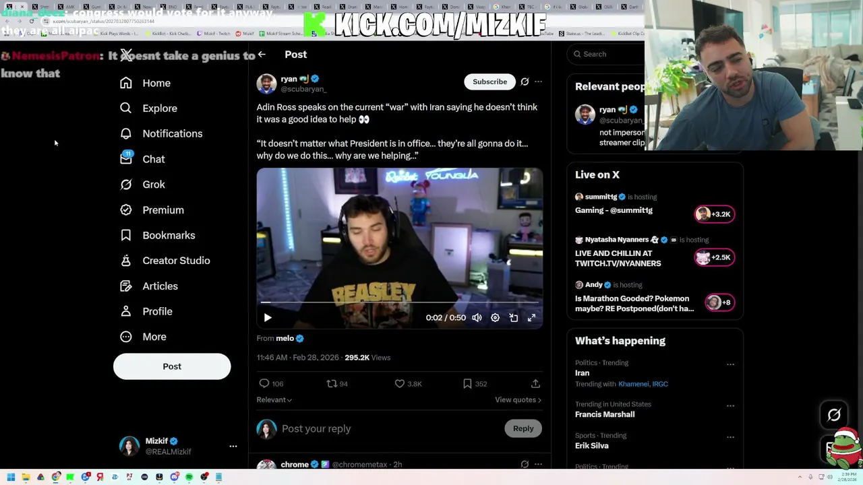Open Premium in the sidebar
The width and height of the screenshot is (863, 485).
(x=152, y=210)
